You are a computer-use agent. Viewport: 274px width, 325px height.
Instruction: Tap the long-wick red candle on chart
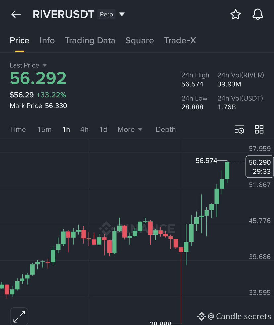[x=181, y=249]
